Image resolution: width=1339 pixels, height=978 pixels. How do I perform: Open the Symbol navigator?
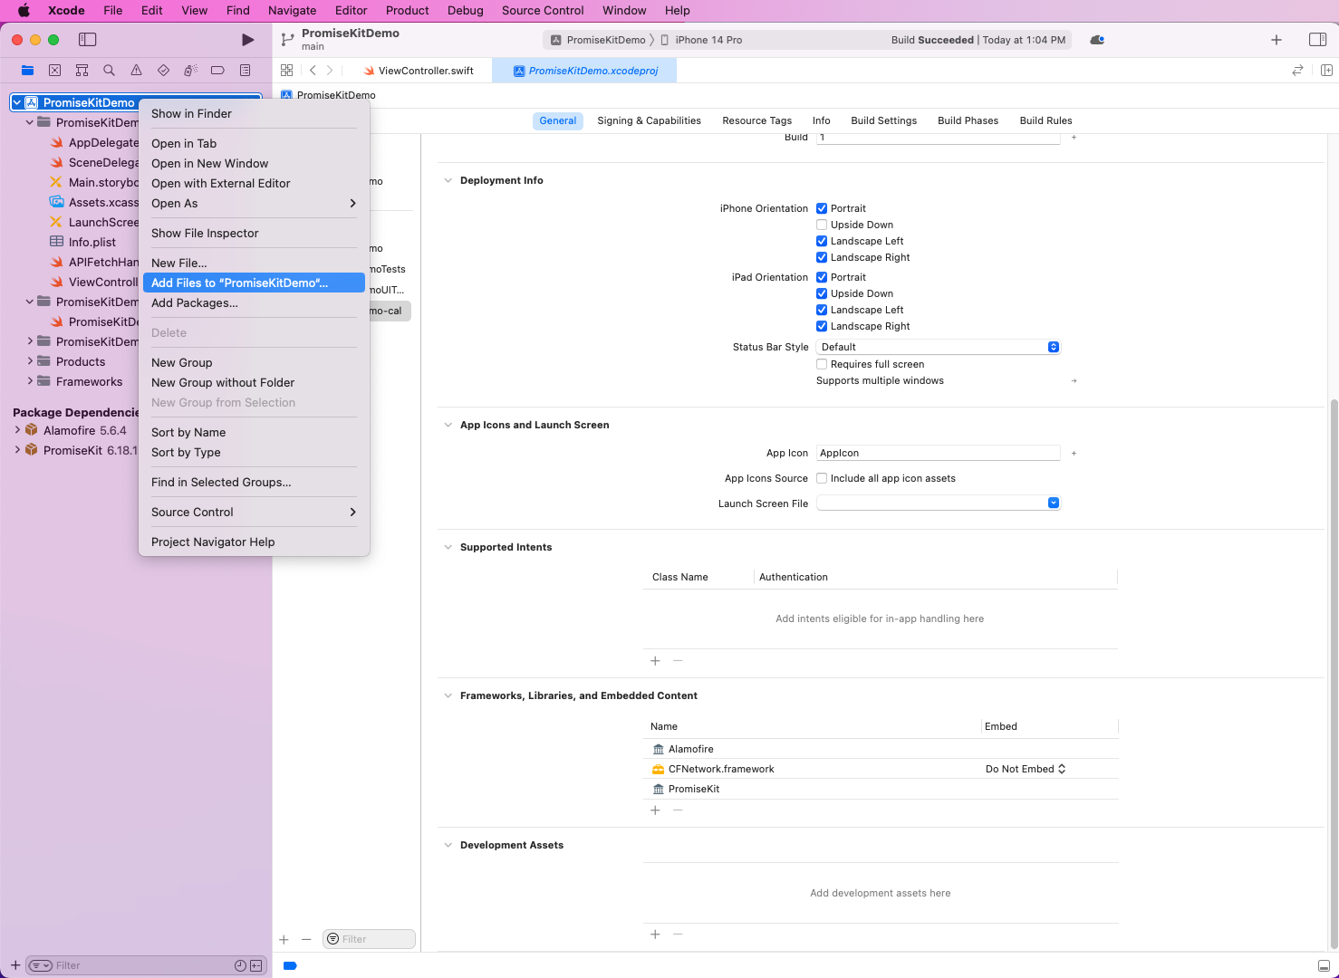point(82,71)
